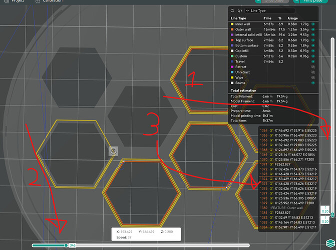Click the Calibration tab icon

point(38,1)
